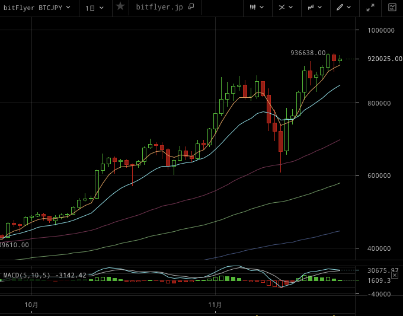Screen dimensions: 403x316
Task: Open the step-bars indicator dropdown
Action: pyautogui.click(x=315, y=8)
